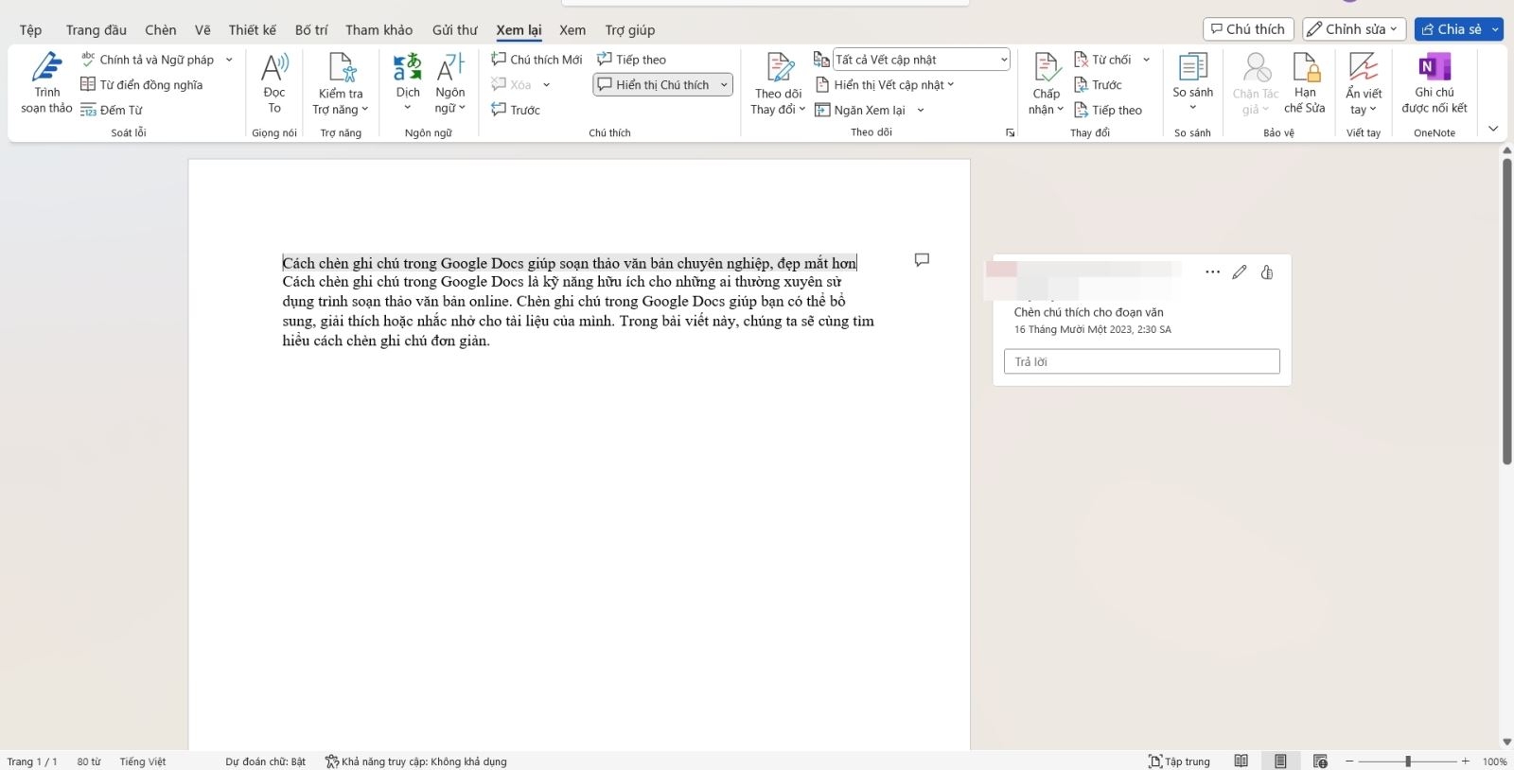The width and height of the screenshot is (1514, 770).
Task: Switch to Thiết kế tab
Action: 252,30
